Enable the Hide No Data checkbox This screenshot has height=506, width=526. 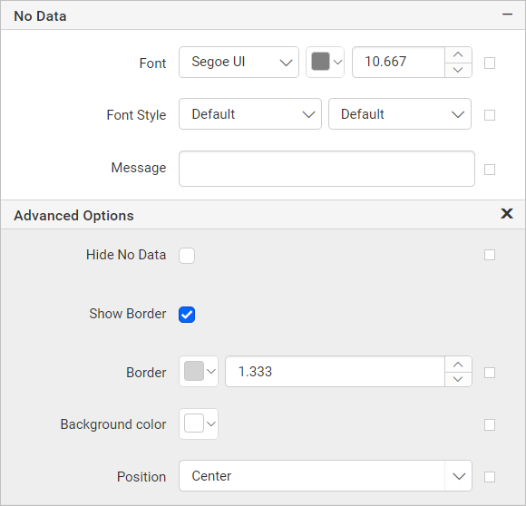click(x=187, y=256)
